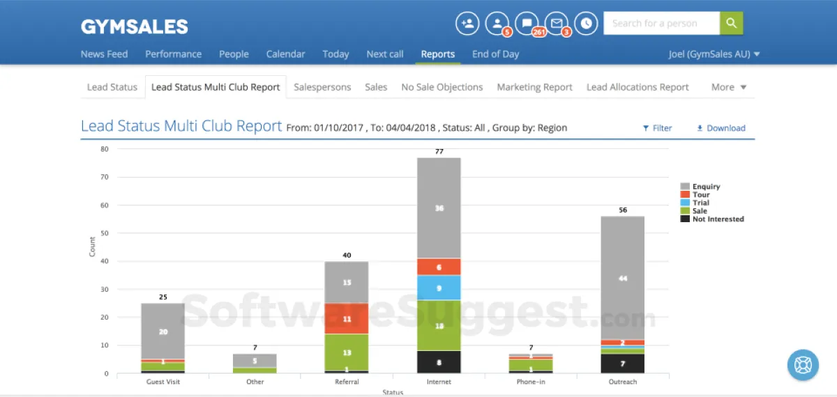
Task: Toggle the Tour series in the legend
Action: (695, 195)
